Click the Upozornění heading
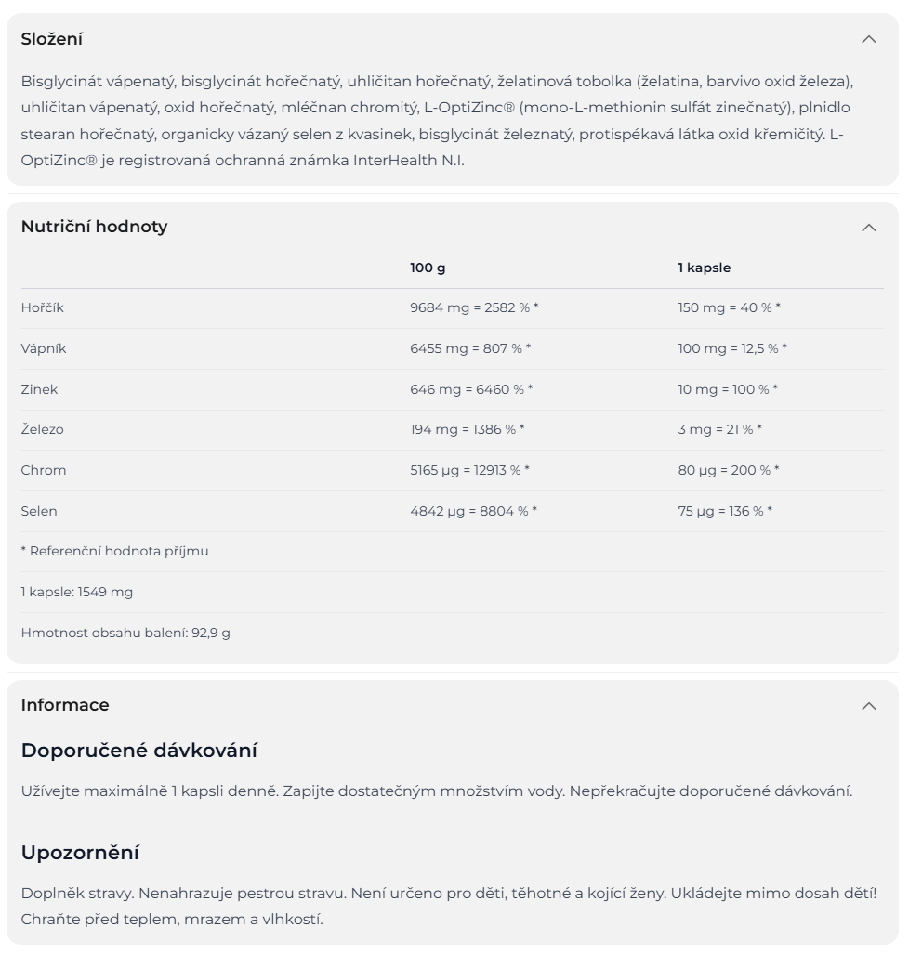Viewport: 909px width, 954px height. pos(80,852)
